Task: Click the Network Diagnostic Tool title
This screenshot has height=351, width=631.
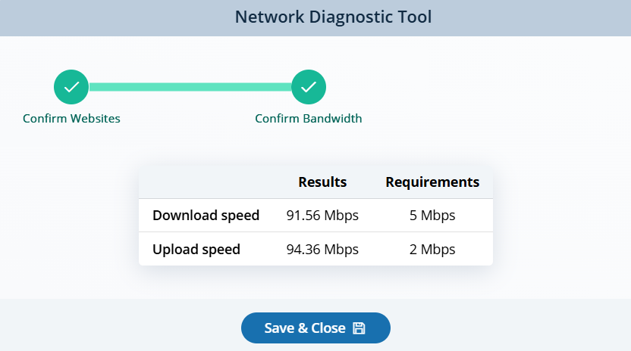Action: pos(333,17)
